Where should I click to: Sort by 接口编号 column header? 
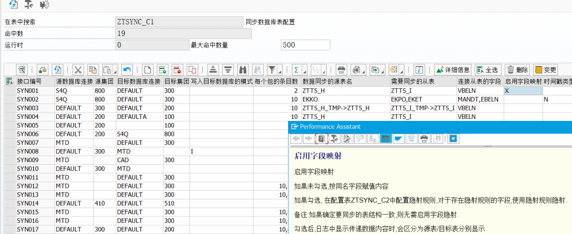click(x=35, y=82)
